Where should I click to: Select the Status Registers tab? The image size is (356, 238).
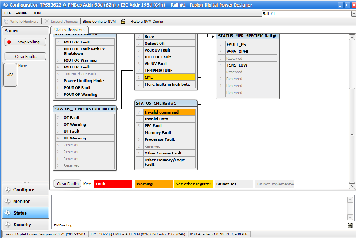tap(69, 30)
